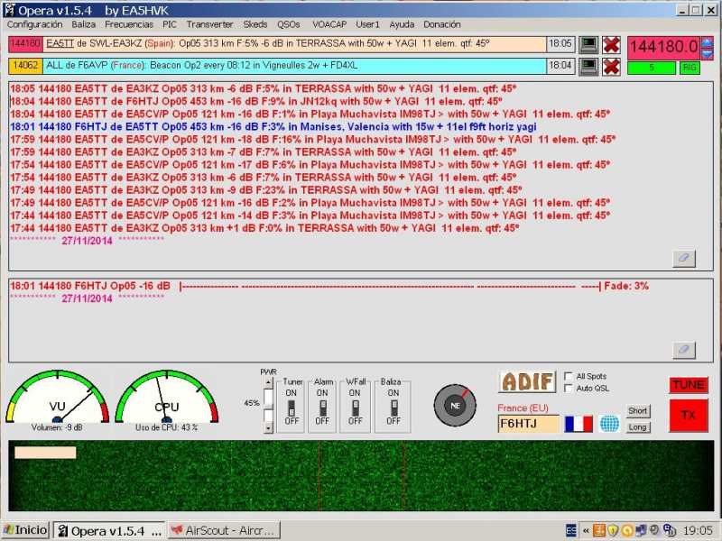Screen dimensions: 722x541
Task: Flip the Tuner ON/OFF switch
Action: pyautogui.click(x=291, y=408)
